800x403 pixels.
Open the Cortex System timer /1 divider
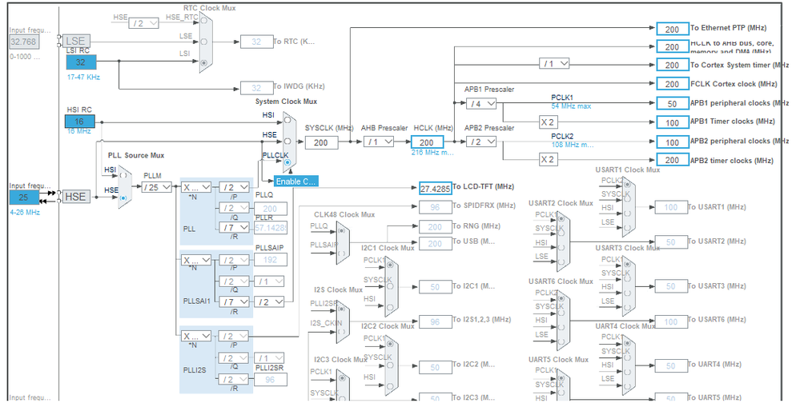click(x=554, y=64)
